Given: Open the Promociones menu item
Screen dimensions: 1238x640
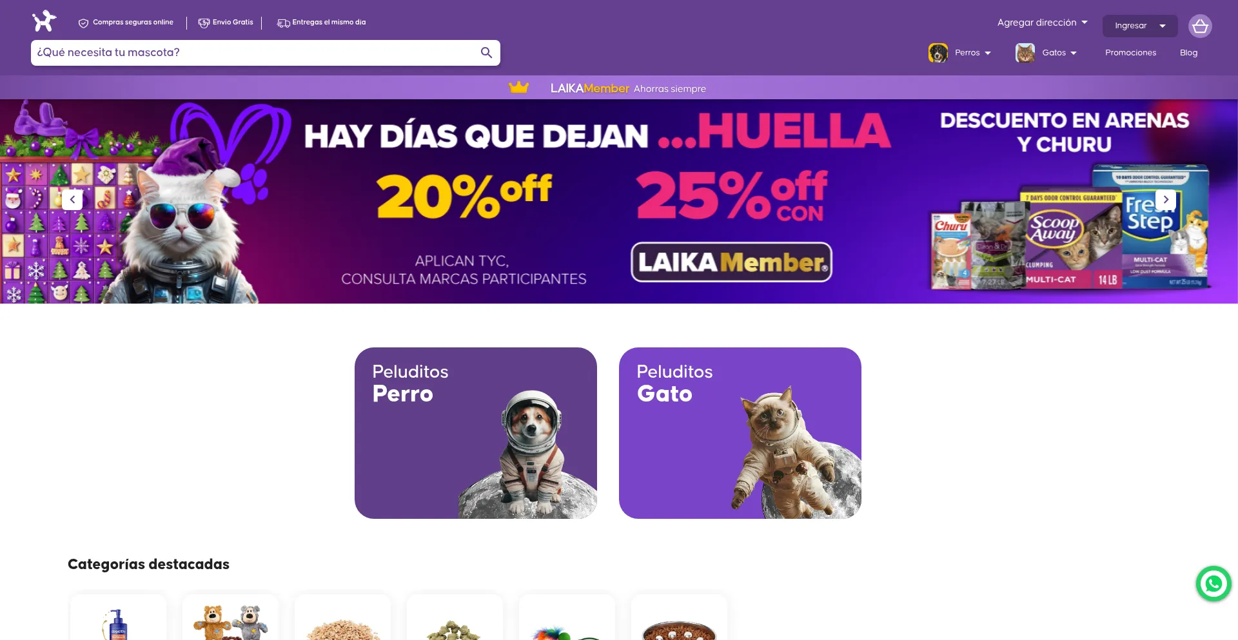Looking at the screenshot, I should coord(1130,53).
